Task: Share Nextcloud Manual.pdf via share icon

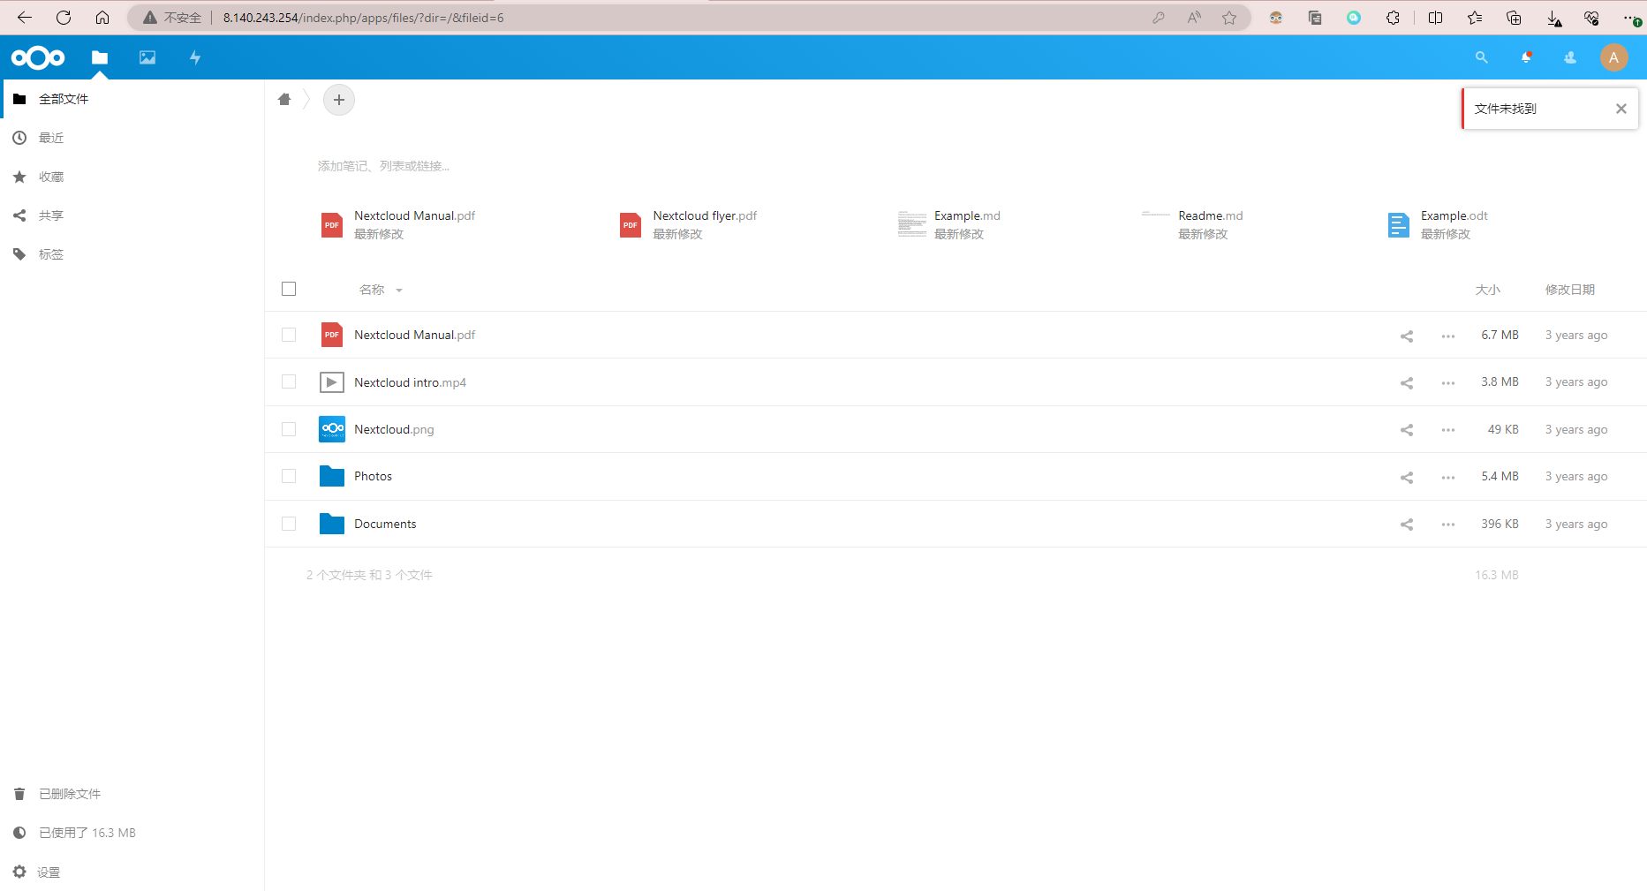Action: click(1407, 336)
